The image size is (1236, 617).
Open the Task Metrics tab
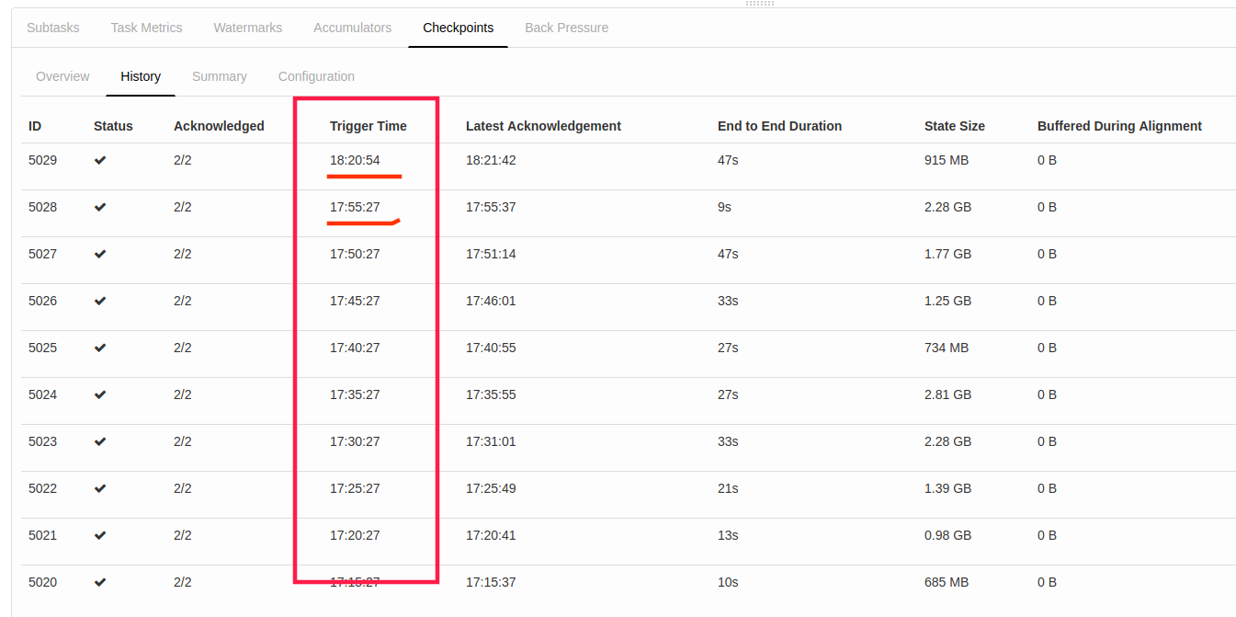[146, 28]
